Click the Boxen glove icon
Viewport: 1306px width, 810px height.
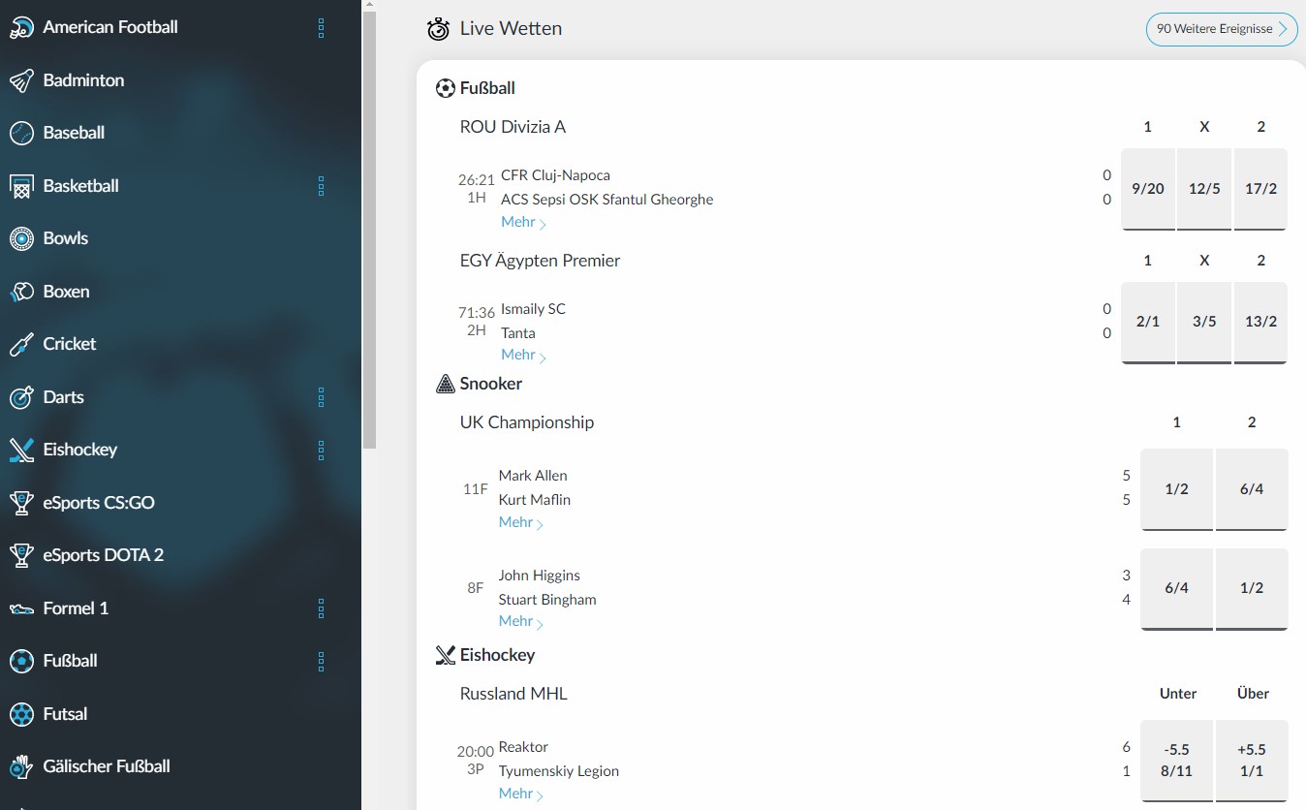tap(21, 292)
